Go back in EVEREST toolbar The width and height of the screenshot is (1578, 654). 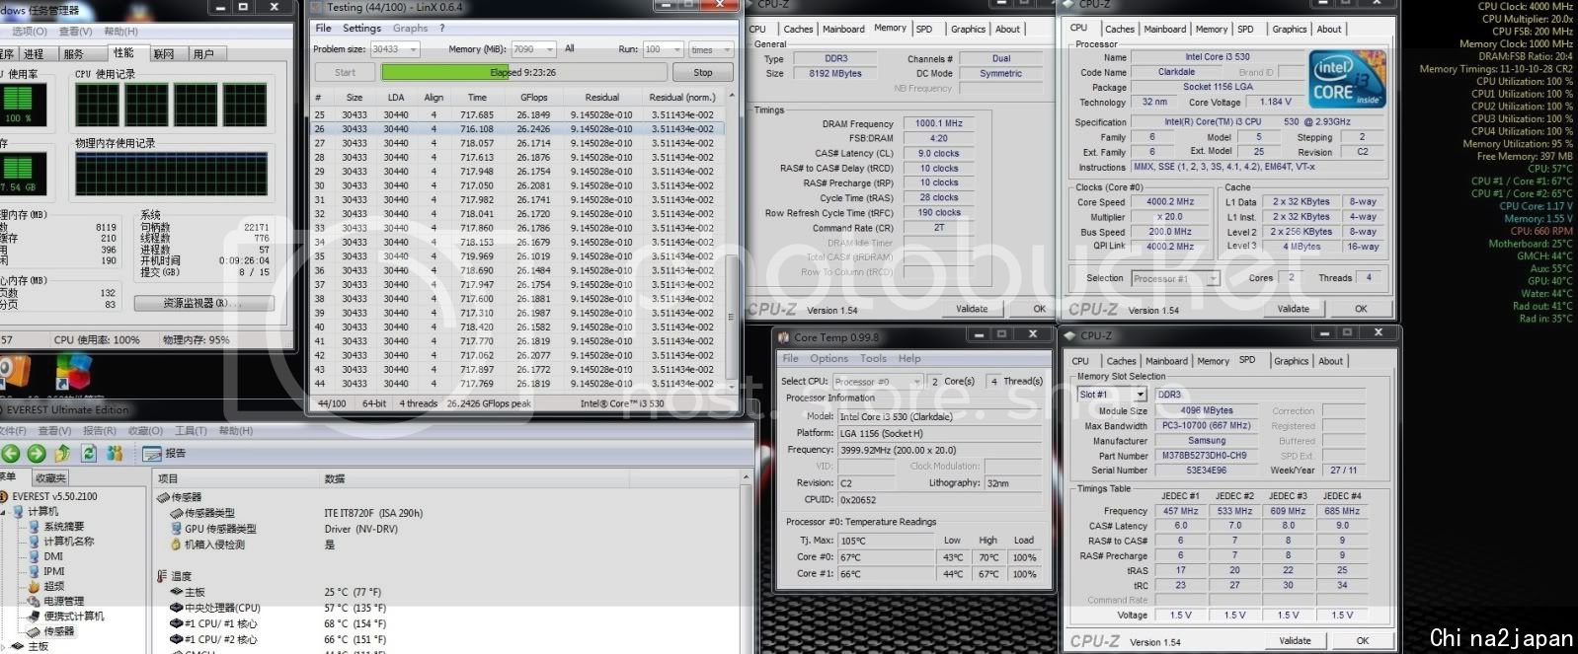11,454
